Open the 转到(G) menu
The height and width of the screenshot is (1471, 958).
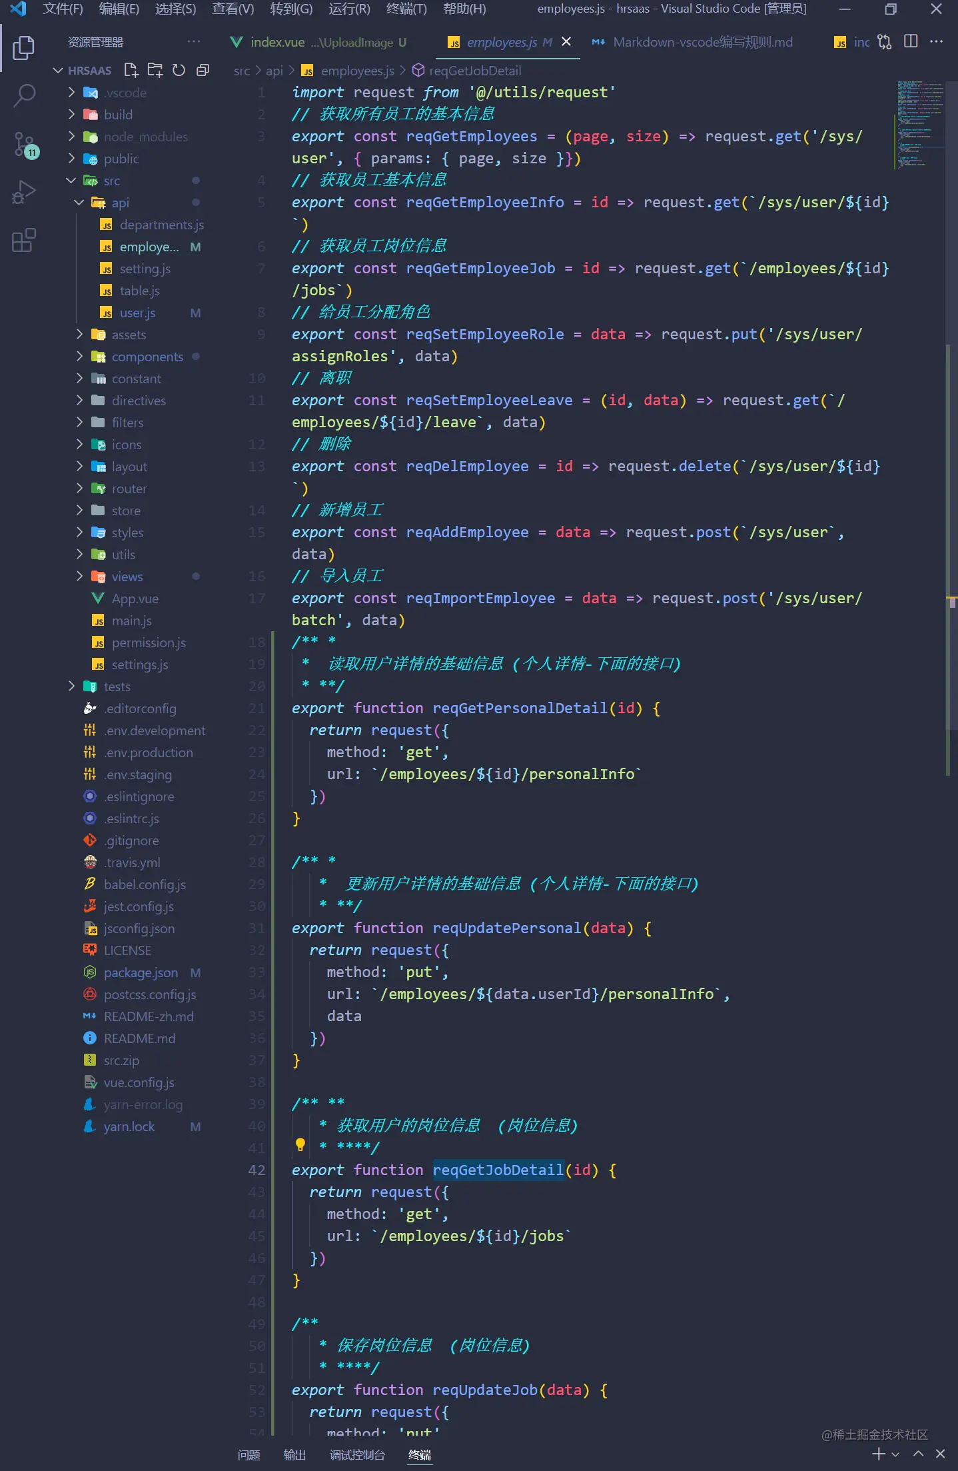point(291,9)
